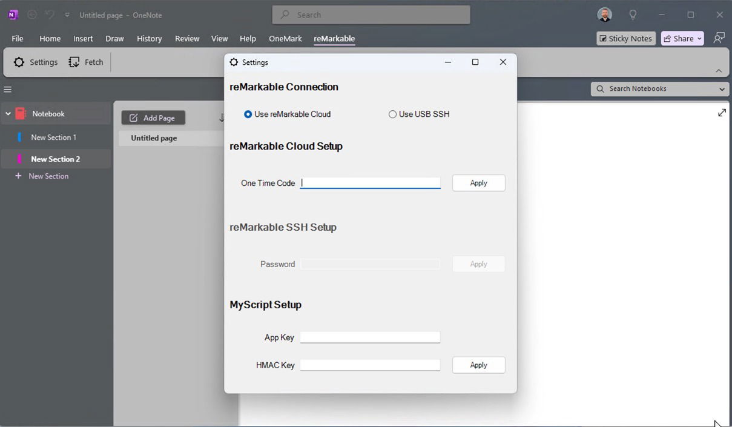Open the OneMark ribbon tab

pos(285,38)
